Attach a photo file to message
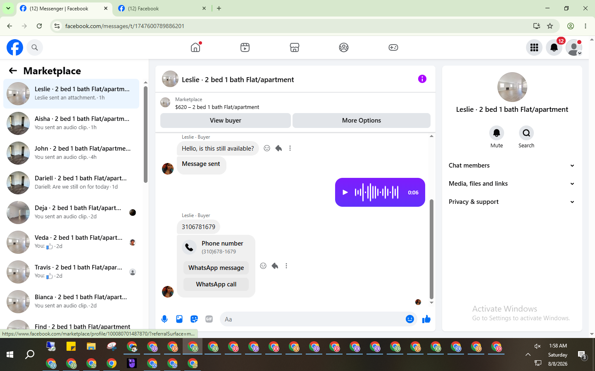This screenshot has height=371, width=595. click(x=179, y=319)
